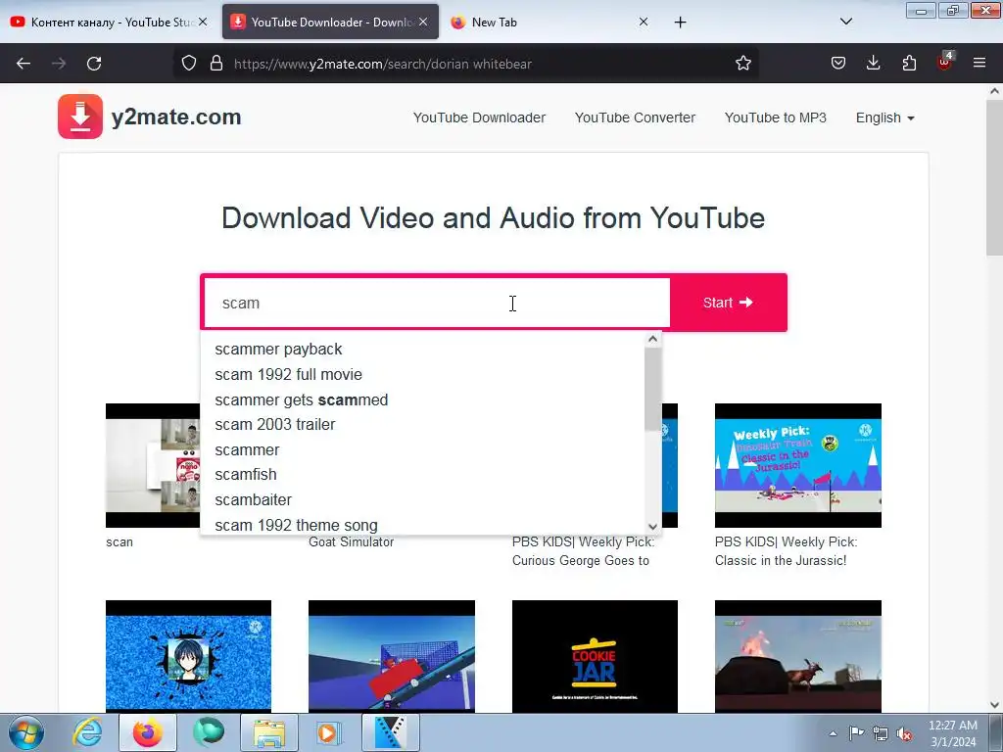Open the goat volcano video thumbnail
The image size is (1003, 752).
pyautogui.click(x=797, y=656)
